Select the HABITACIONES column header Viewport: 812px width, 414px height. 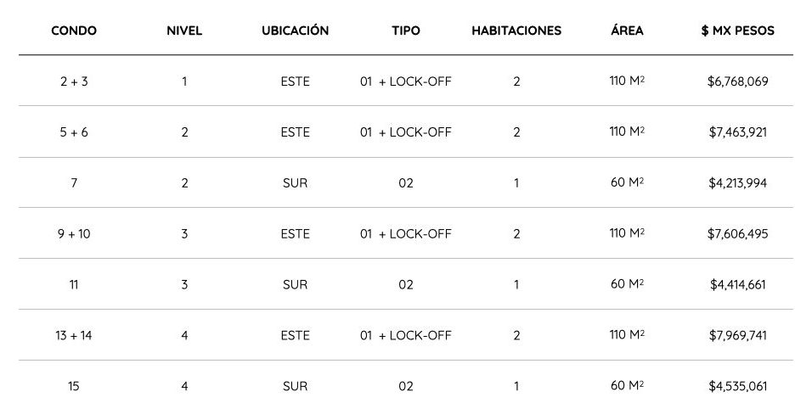click(516, 31)
